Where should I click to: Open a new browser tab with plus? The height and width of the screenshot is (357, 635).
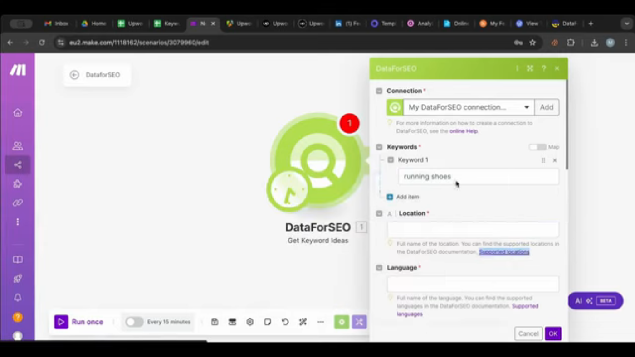pyautogui.click(x=591, y=24)
